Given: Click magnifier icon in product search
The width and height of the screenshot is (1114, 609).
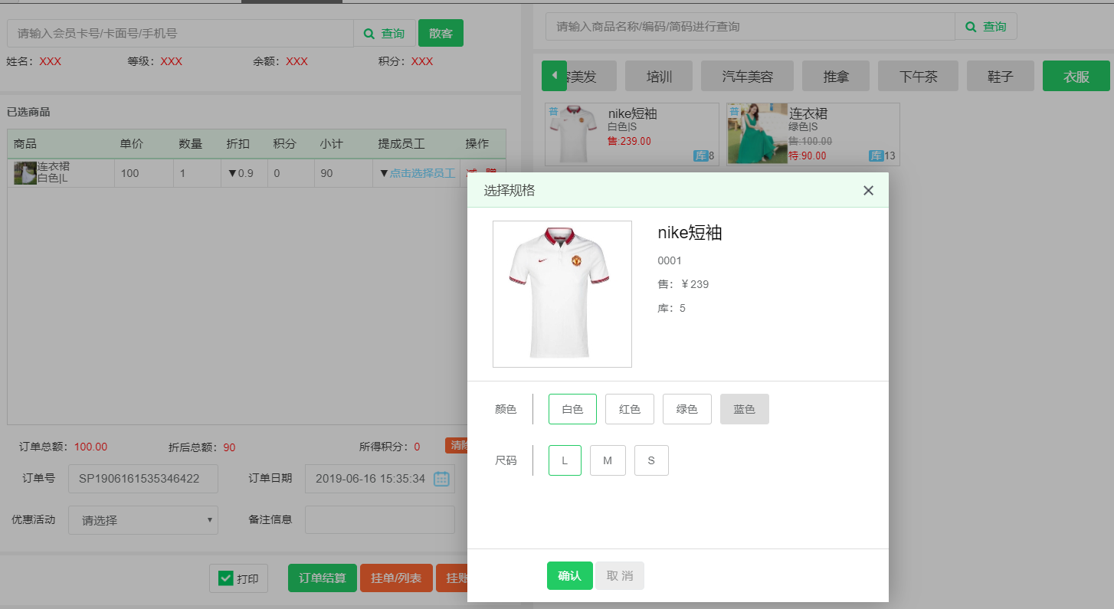Looking at the screenshot, I should [x=971, y=27].
